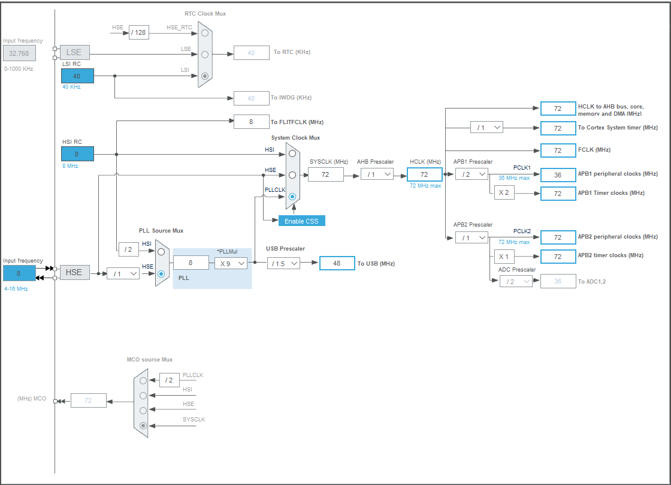Screen dimensions: 671x485
Task: Select PLLCLK in MCO source Mux
Action: [x=143, y=381]
